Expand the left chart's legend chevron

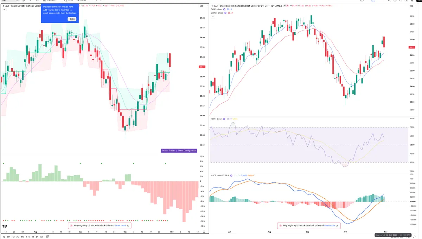point(4,10)
